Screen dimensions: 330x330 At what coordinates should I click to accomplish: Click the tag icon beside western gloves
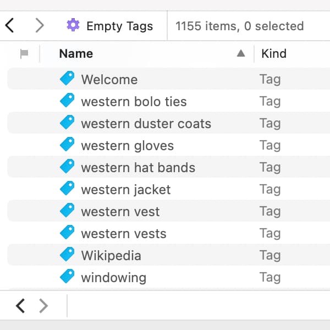[67, 145]
